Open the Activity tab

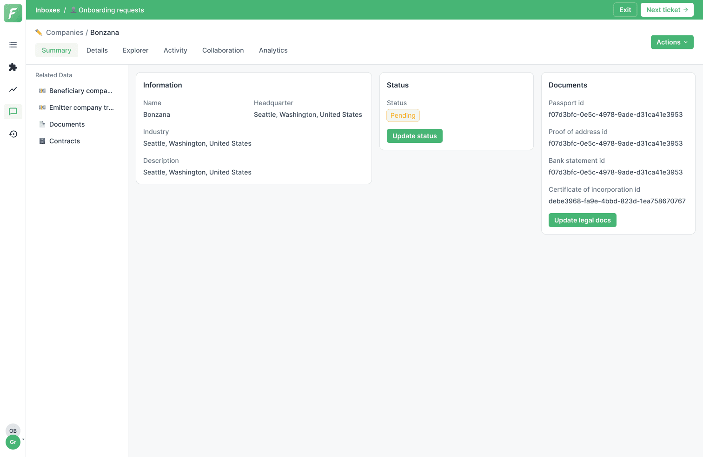175,50
